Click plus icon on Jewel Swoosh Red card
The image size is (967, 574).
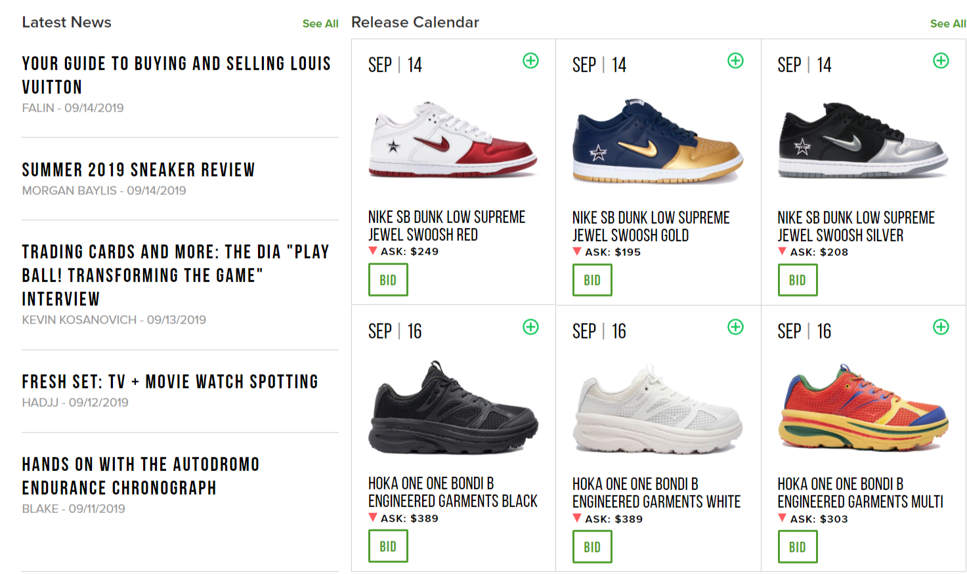click(530, 61)
